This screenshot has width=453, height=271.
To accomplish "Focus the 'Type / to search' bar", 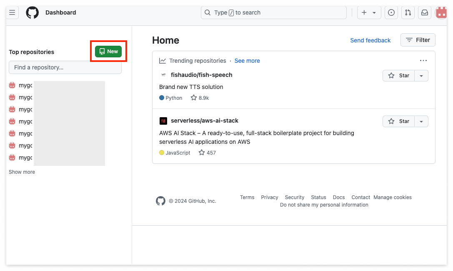I will (273, 12).
